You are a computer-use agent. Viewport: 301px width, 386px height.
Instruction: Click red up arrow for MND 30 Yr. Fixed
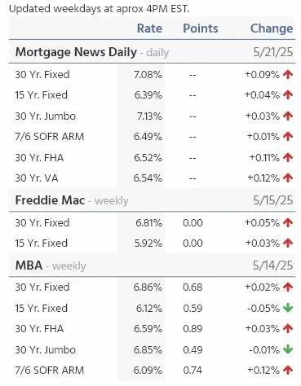[288, 74]
